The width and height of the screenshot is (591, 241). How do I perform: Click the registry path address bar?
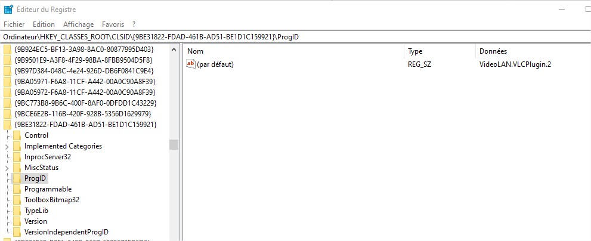click(296, 37)
